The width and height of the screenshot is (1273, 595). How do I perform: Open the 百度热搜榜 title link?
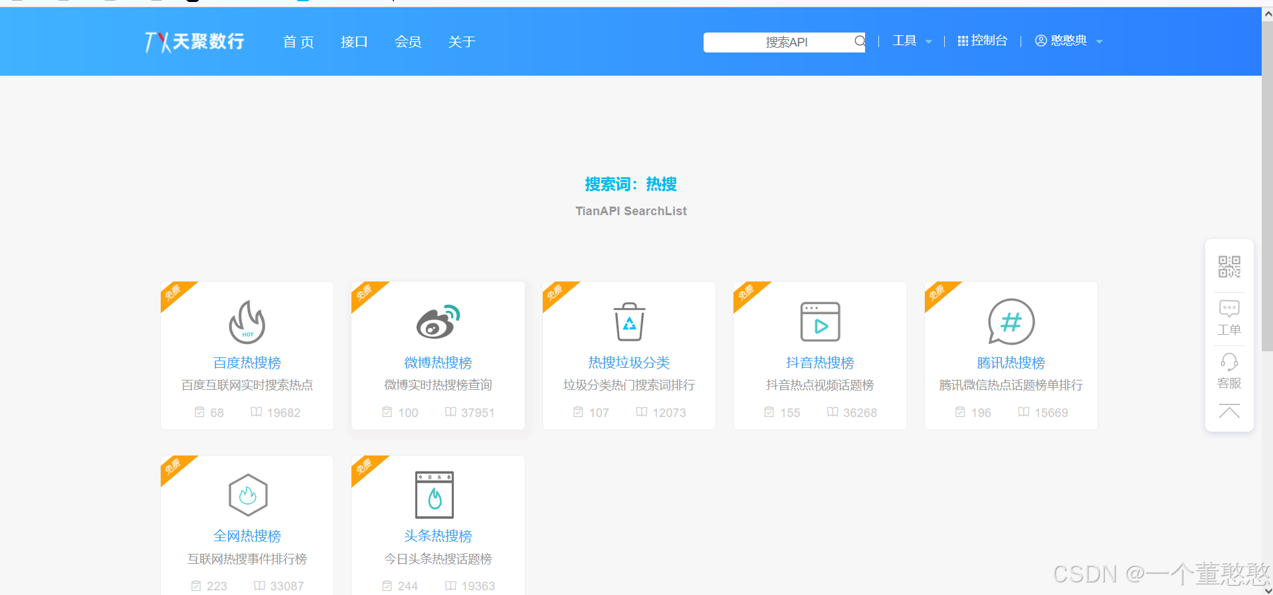247,363
